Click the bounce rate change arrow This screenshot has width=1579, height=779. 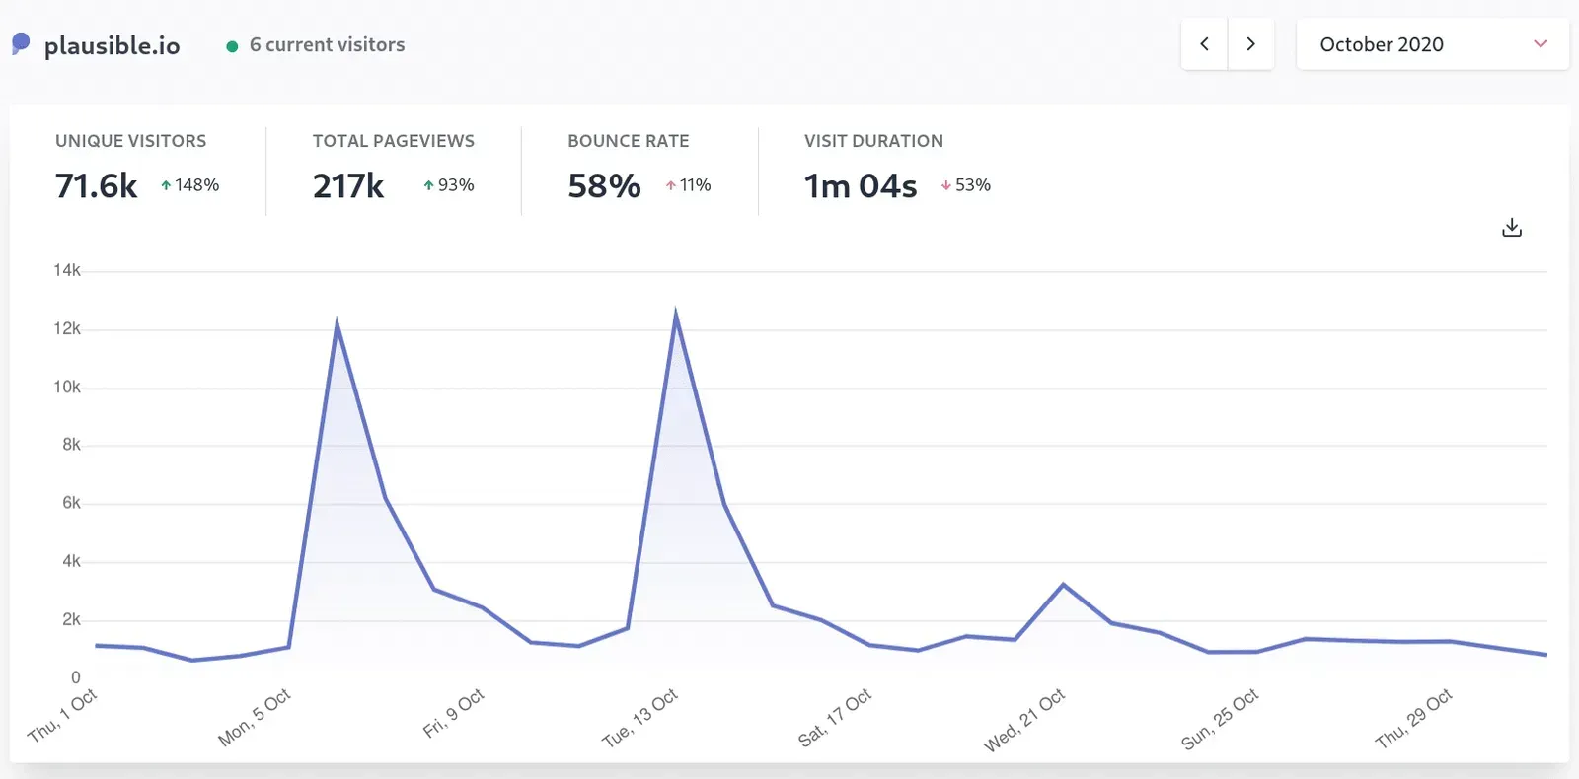pos(670,185)
